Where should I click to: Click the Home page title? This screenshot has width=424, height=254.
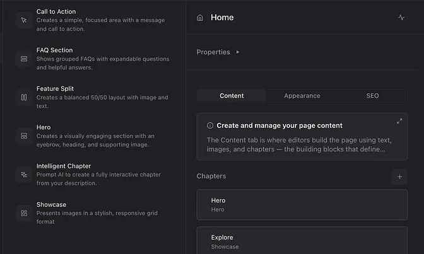coord(222,18)
